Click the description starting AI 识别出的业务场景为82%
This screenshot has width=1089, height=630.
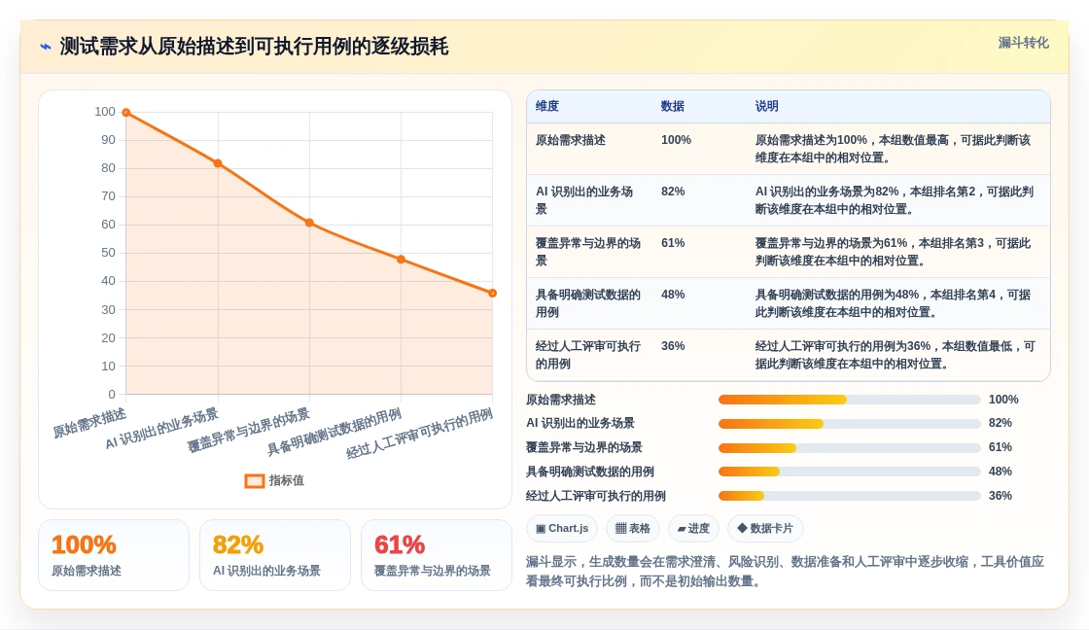tap(895, 200)
